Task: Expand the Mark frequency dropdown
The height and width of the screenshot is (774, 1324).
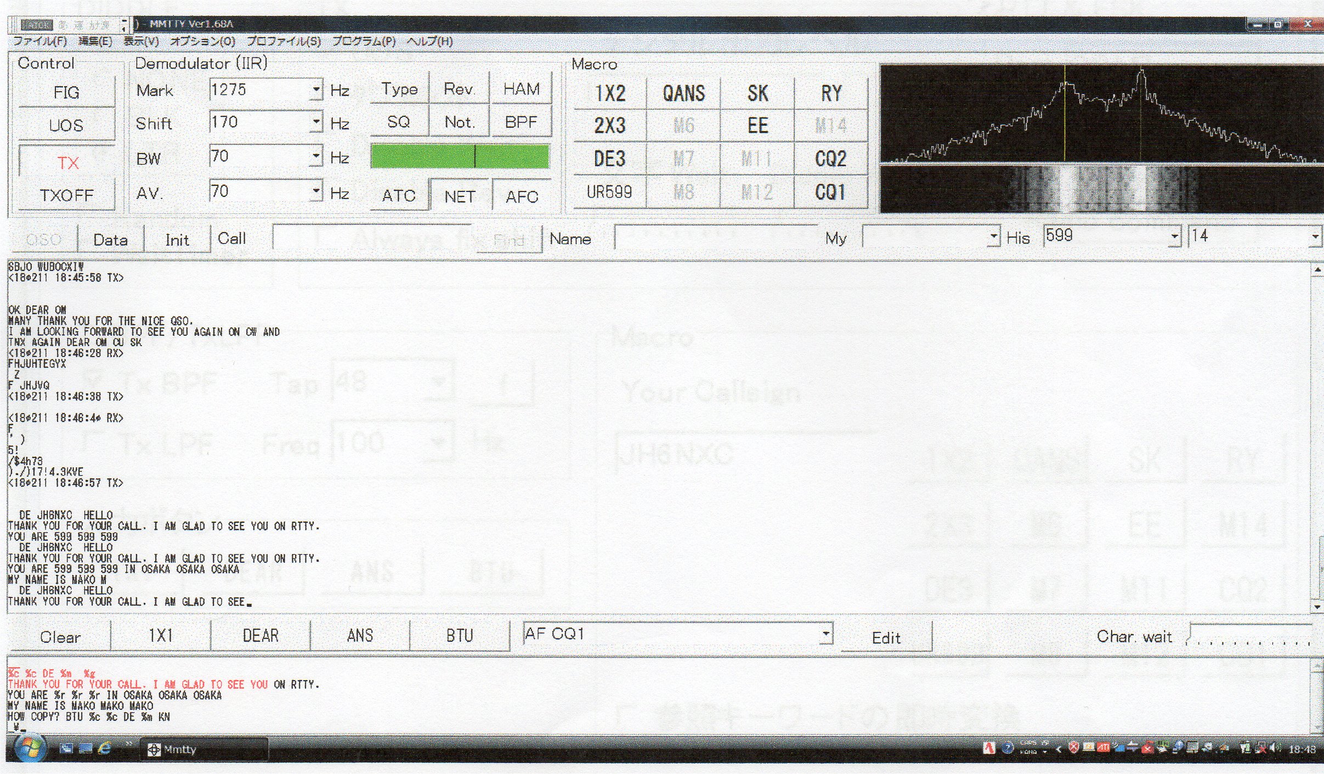Action: click(316, 89)
